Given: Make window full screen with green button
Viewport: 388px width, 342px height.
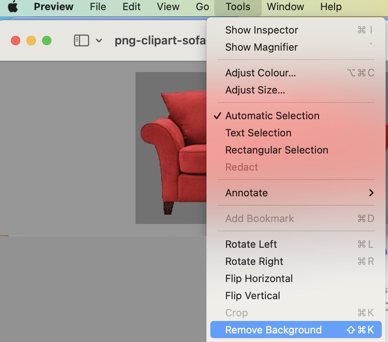Looking at the screenshot, I should point(47,41).
